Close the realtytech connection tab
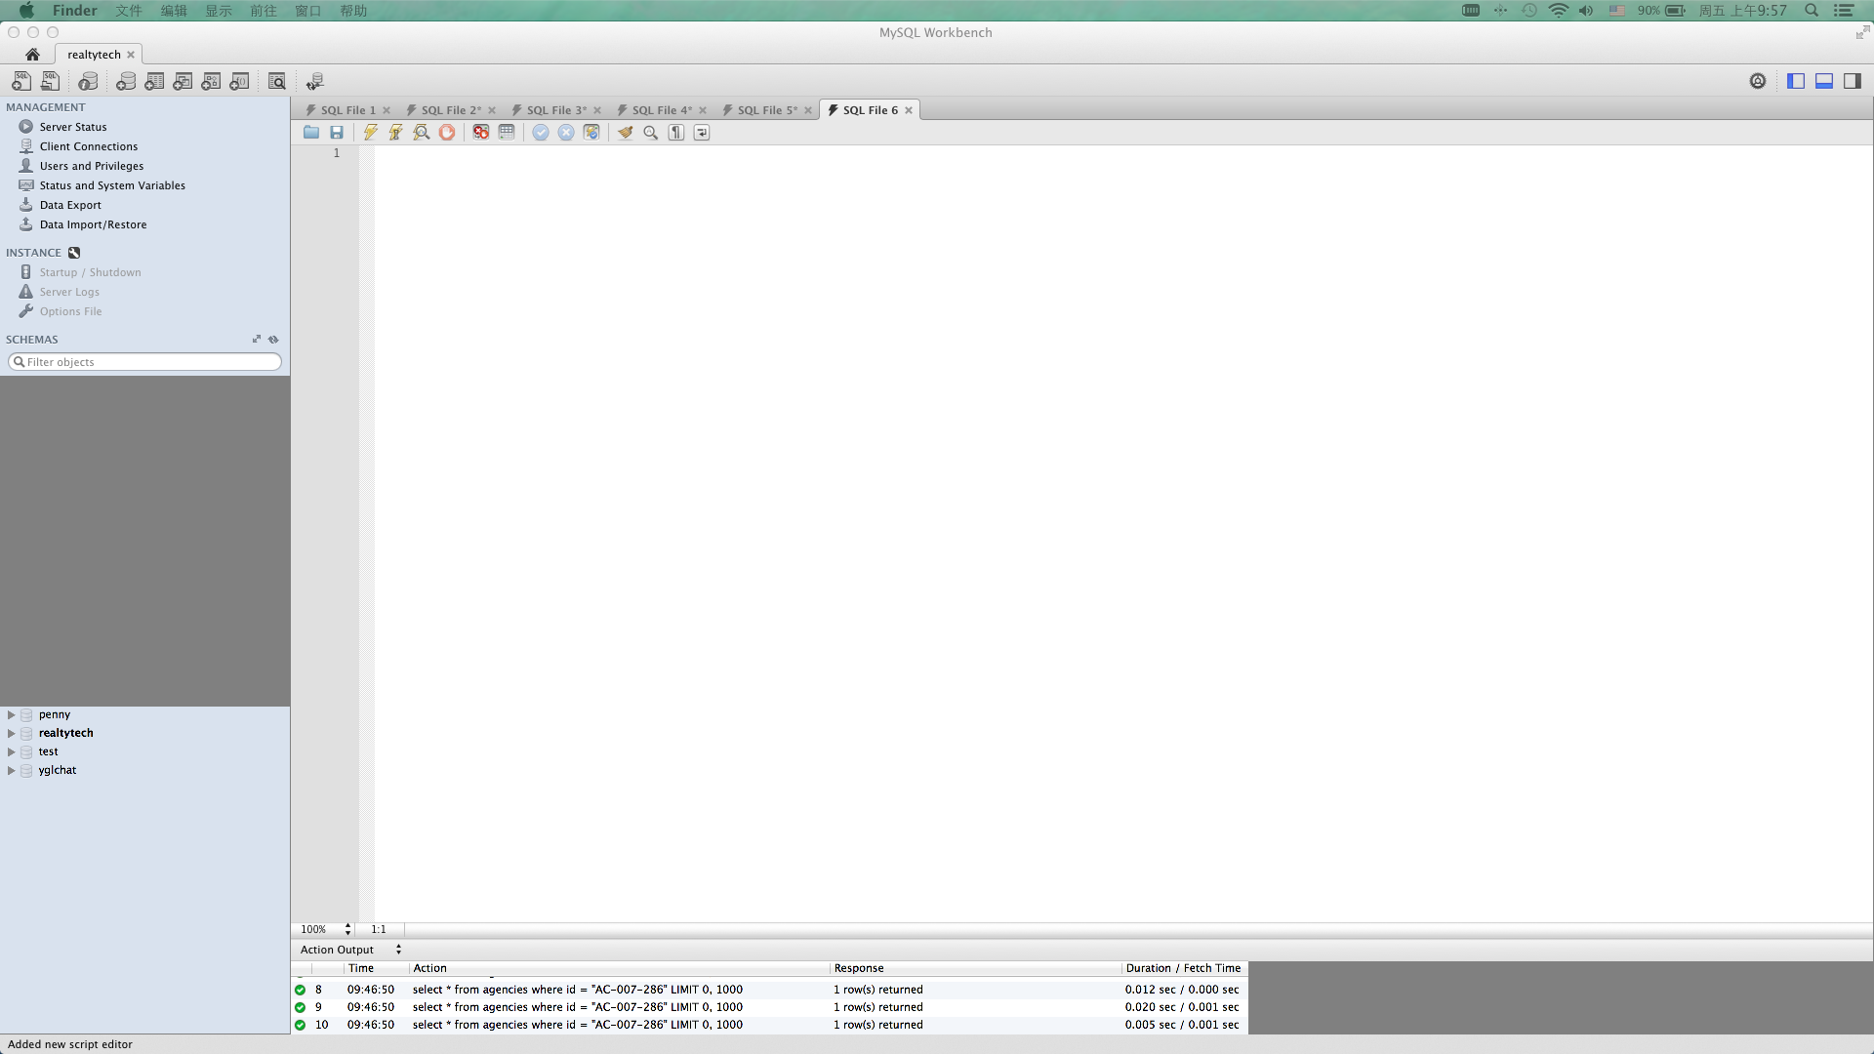 pos(131,55)
